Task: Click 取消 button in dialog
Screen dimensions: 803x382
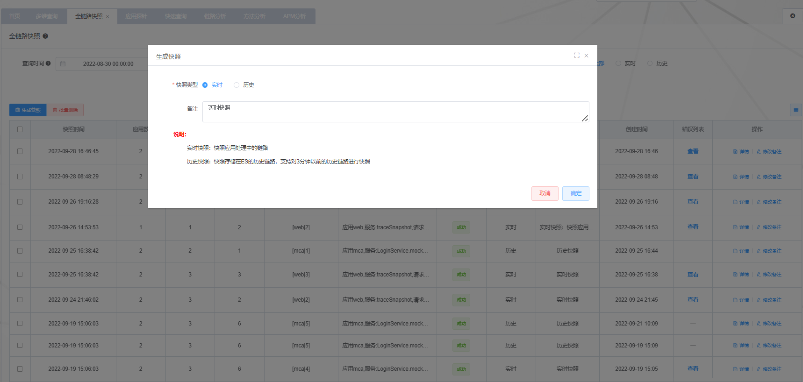Action: 545,193
